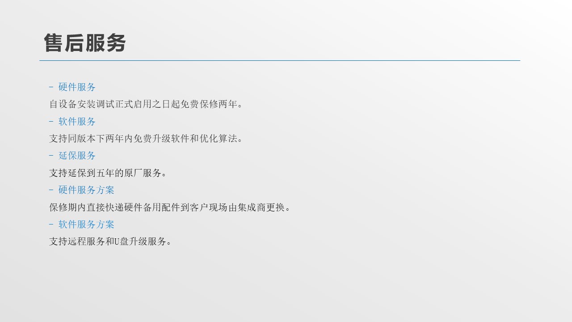This screenshot has width=572, height=322.
Task: Click the dash bullet before 硬件服务
Action: [51, 87]
